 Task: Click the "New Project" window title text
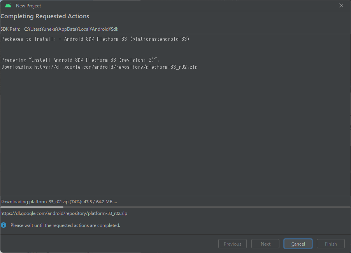[28, 6]
